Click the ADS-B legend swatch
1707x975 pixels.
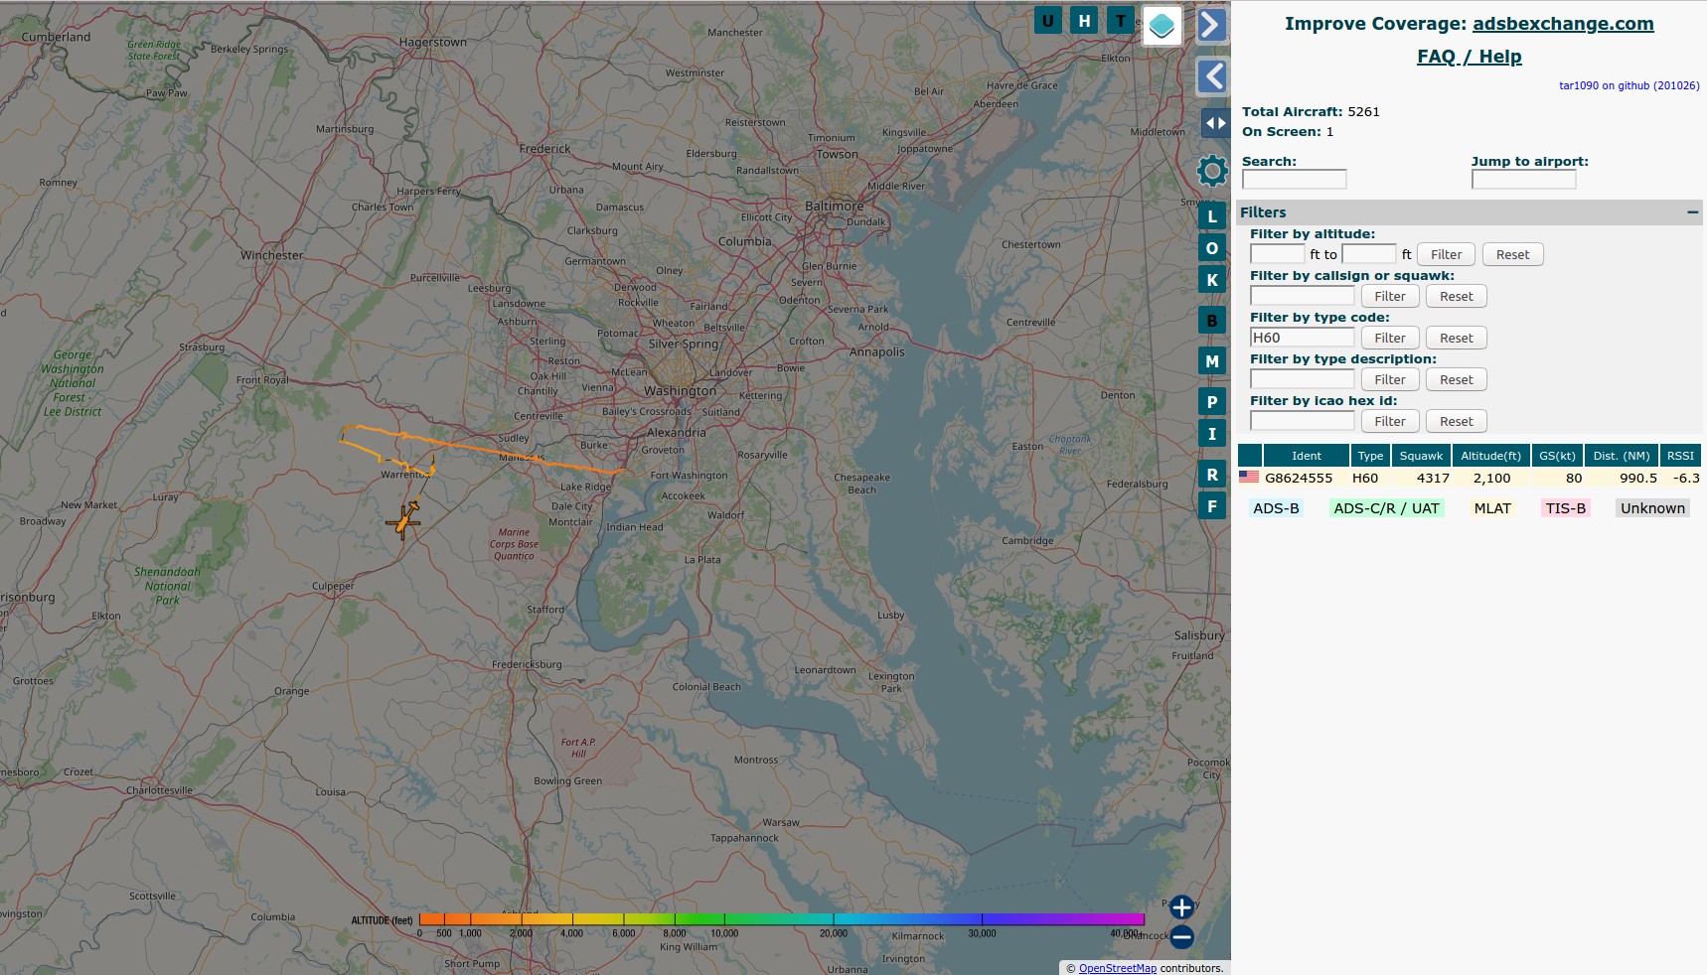[x=1276, y=508]
